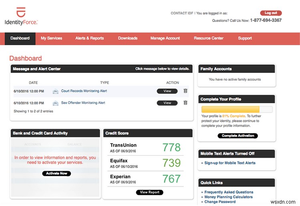Screen dimensions: 300x206
Task: Click the CONTACT IDF link
Action: [182, 13]
